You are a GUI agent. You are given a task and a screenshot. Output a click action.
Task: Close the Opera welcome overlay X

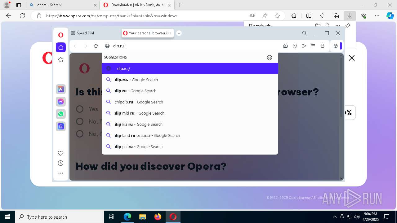[x=351, y=58]
